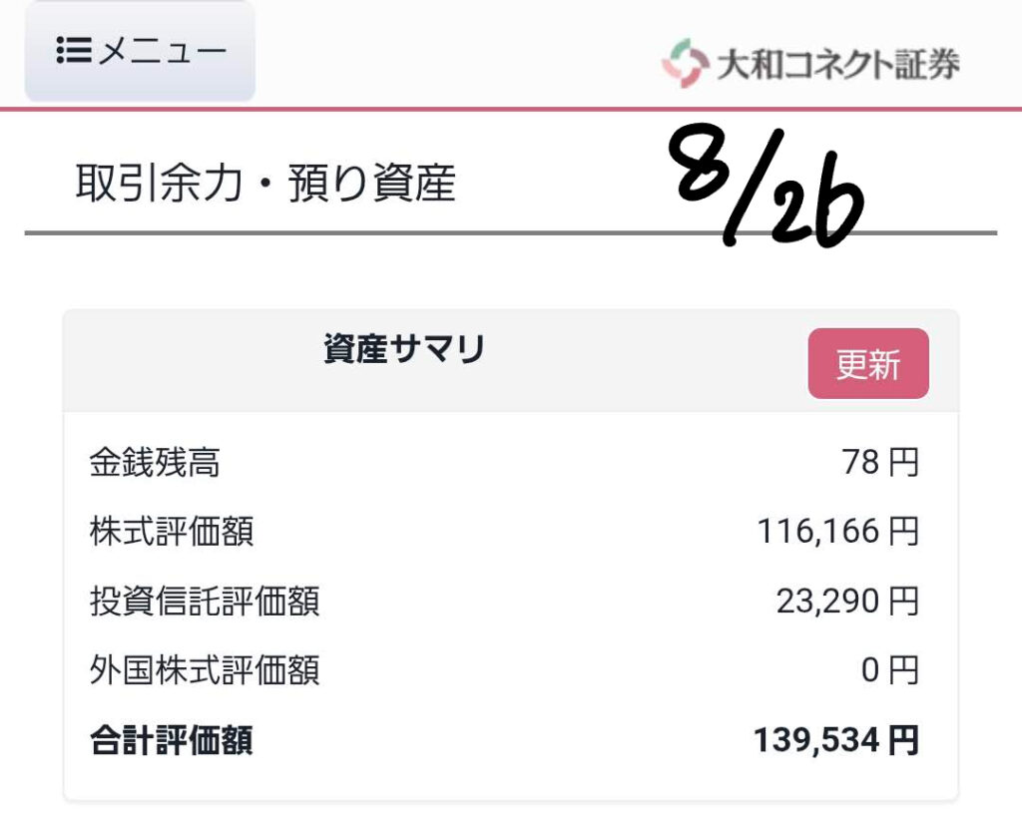Select the 外国株式評価額 row label
This screenshot has height=813, width=1022.
coord(204,670)
